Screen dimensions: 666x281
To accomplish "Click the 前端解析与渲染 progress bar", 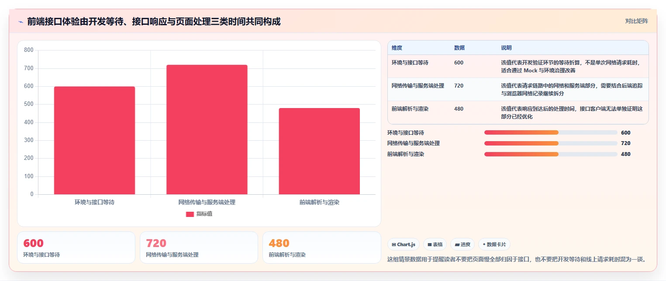I will [x=551, y=154].
